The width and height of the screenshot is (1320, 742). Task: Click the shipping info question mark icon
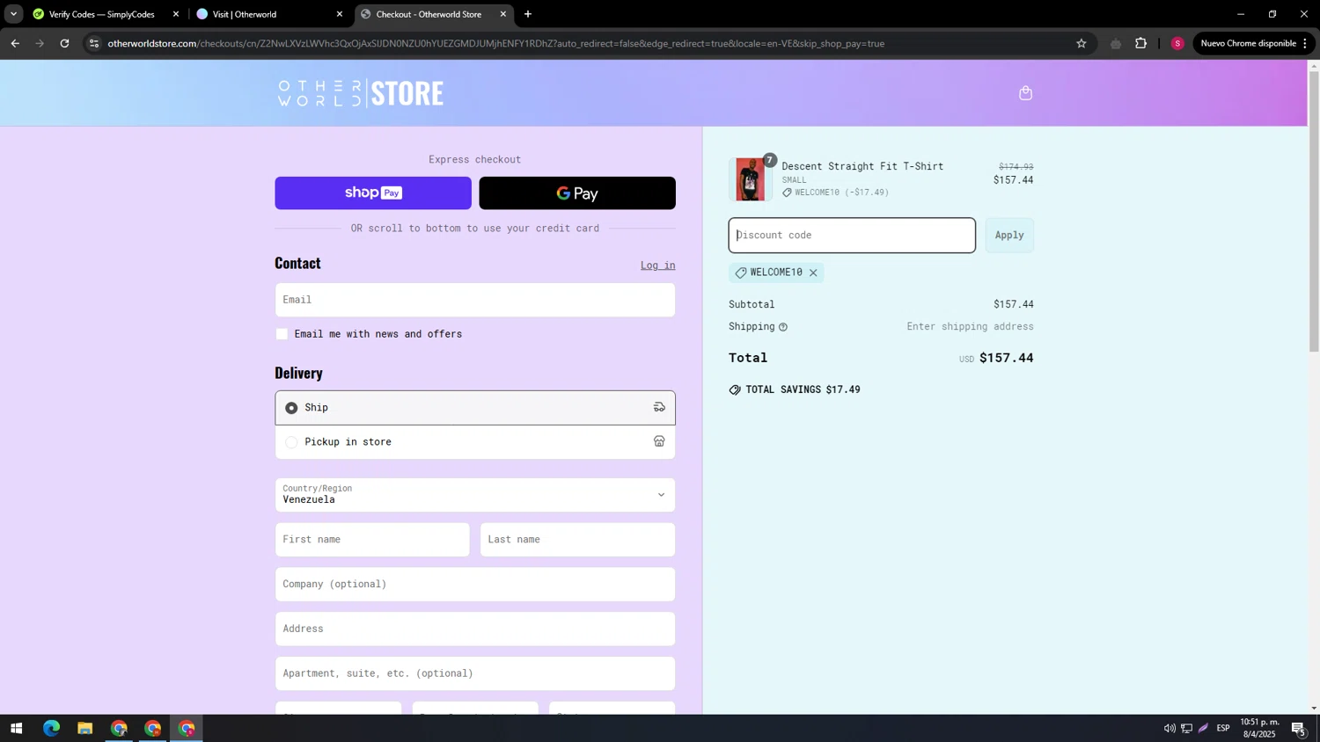click(782, 327)
